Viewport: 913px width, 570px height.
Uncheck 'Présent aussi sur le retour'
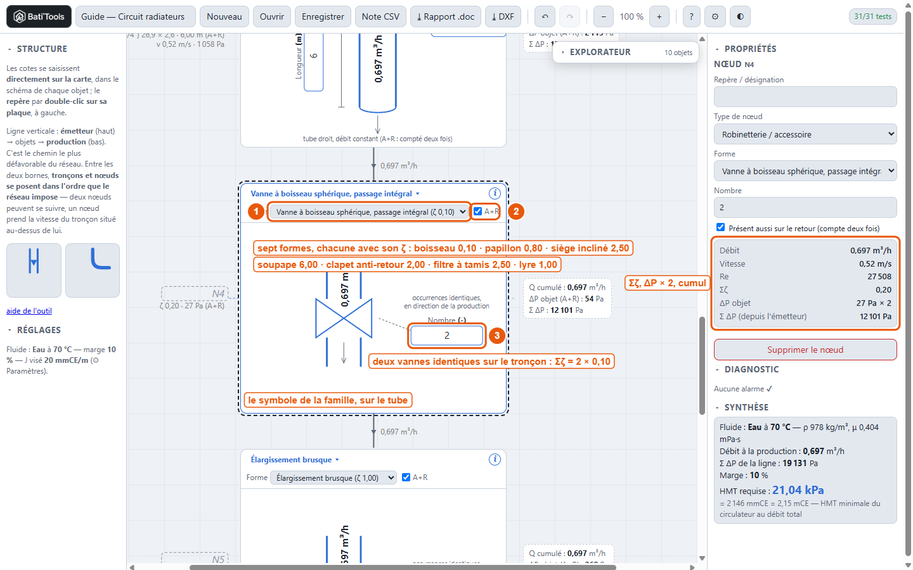[720, 227]
